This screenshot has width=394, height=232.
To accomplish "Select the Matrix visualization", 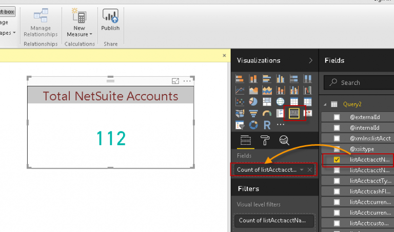I will click(308, 102).
